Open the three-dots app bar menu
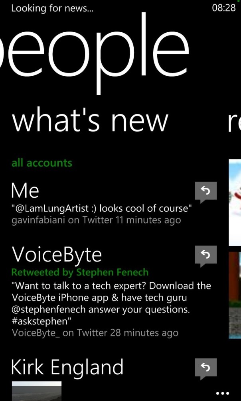 pyautogui.click(x=222, y=393)
